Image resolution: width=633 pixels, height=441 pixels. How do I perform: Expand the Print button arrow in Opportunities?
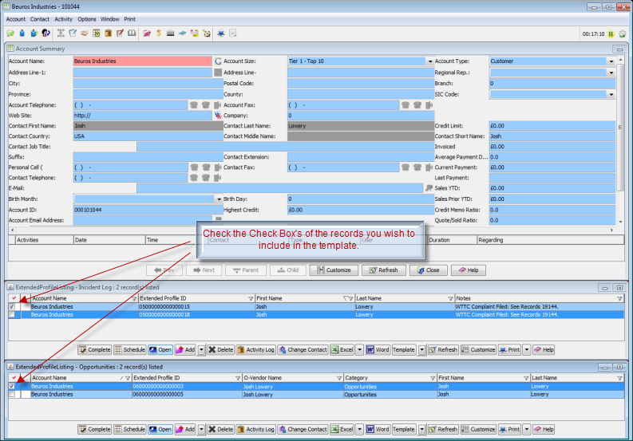click(527, 429)
